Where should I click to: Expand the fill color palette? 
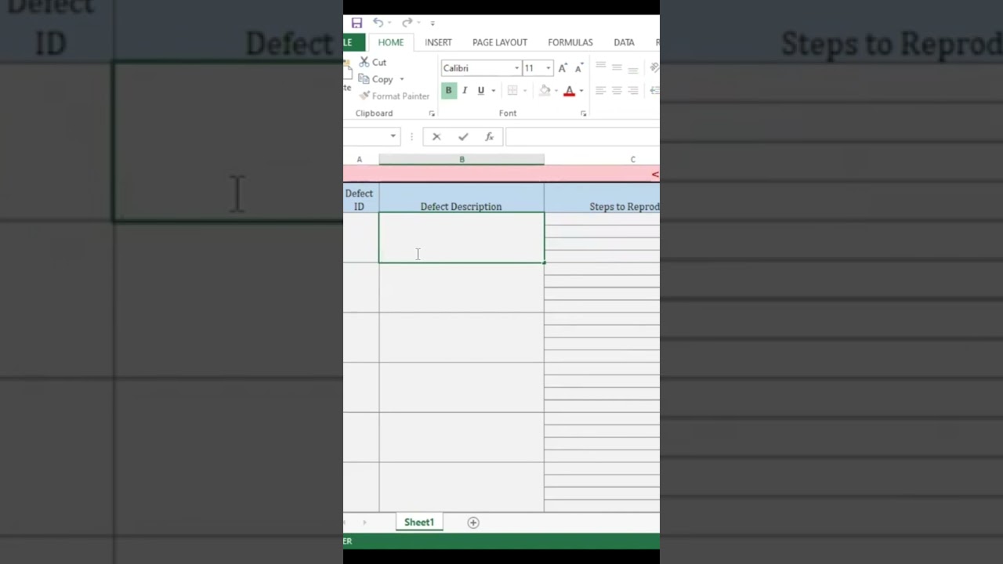[x=556, y=90]
